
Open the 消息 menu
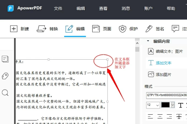pos(126,8)
